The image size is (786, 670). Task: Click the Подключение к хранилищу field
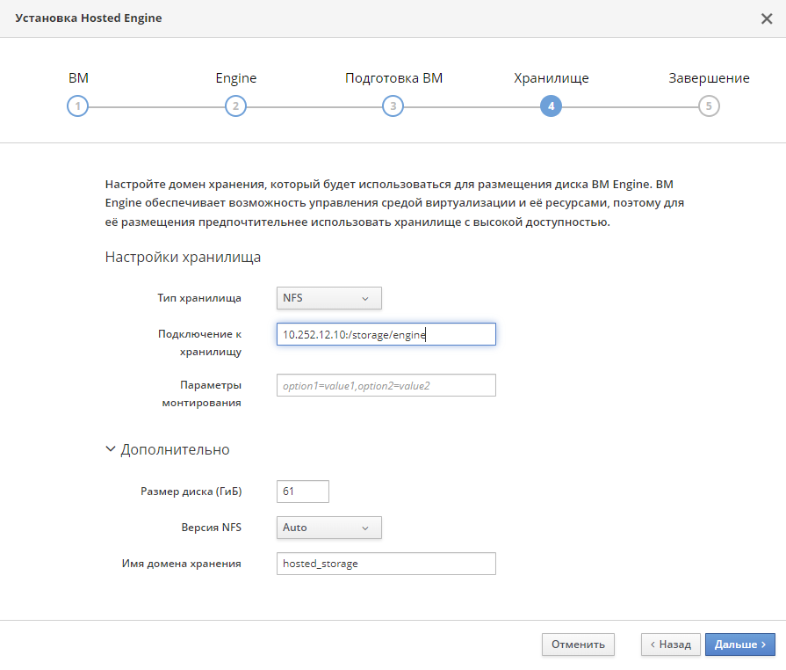tap(386, 334)
